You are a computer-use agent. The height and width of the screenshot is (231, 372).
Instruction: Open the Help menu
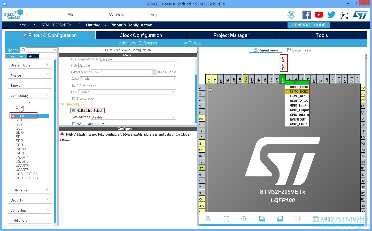click(154, 15)
